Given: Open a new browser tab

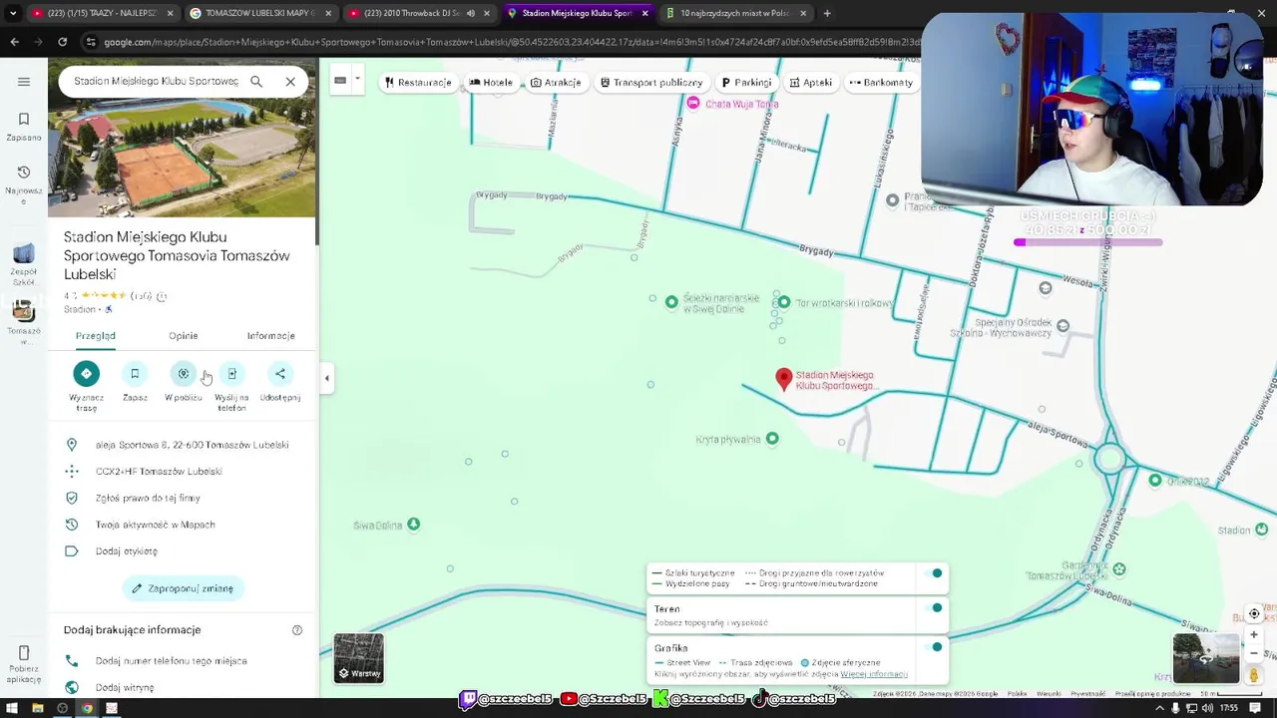Looking at the screenshot, I should pos(827,13).
